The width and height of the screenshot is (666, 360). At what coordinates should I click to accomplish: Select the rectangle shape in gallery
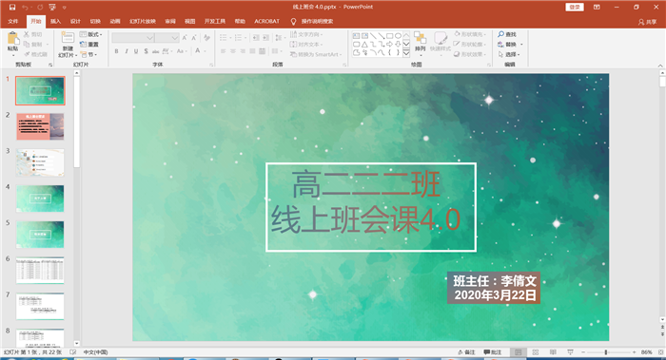point(389,36)
